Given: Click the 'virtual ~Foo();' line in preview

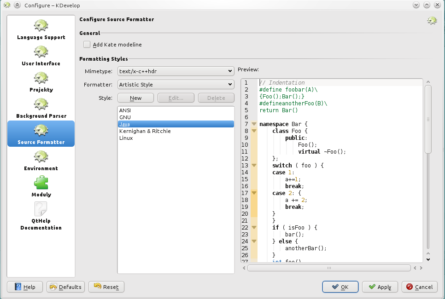Looking at the screenshot, I should [322, 152].
